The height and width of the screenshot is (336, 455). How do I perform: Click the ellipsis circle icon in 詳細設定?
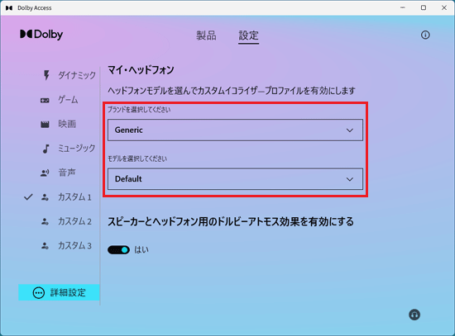(39, 293)
